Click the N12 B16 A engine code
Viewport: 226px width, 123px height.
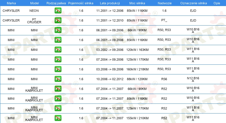[x=193, y=79]
